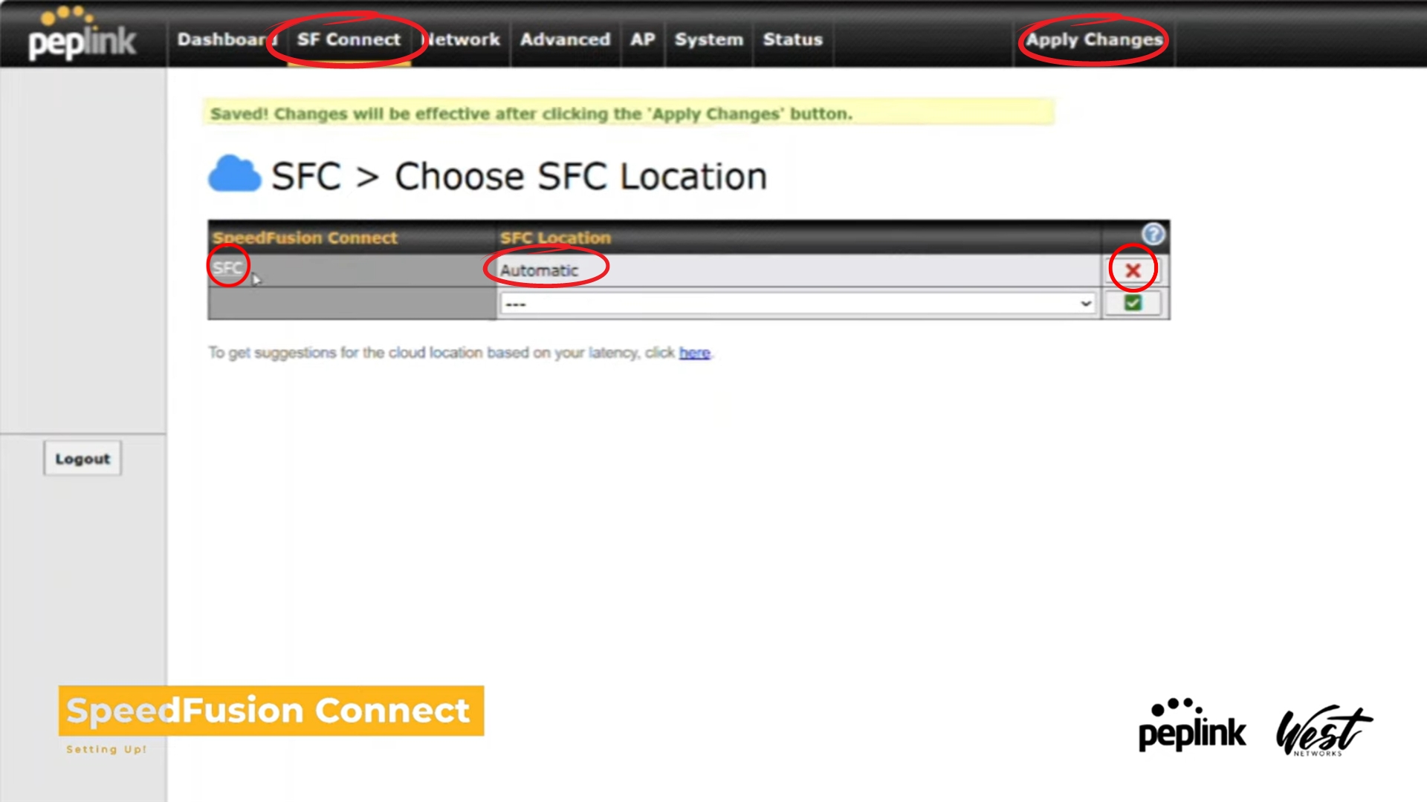
Task: Click the blue cloud SFC icon
Action: (234, 175)
